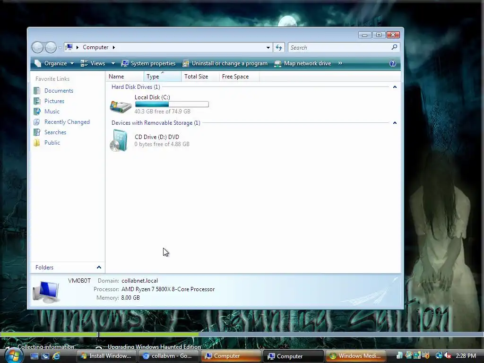Expand the Folders pane

tap(99, 268)
